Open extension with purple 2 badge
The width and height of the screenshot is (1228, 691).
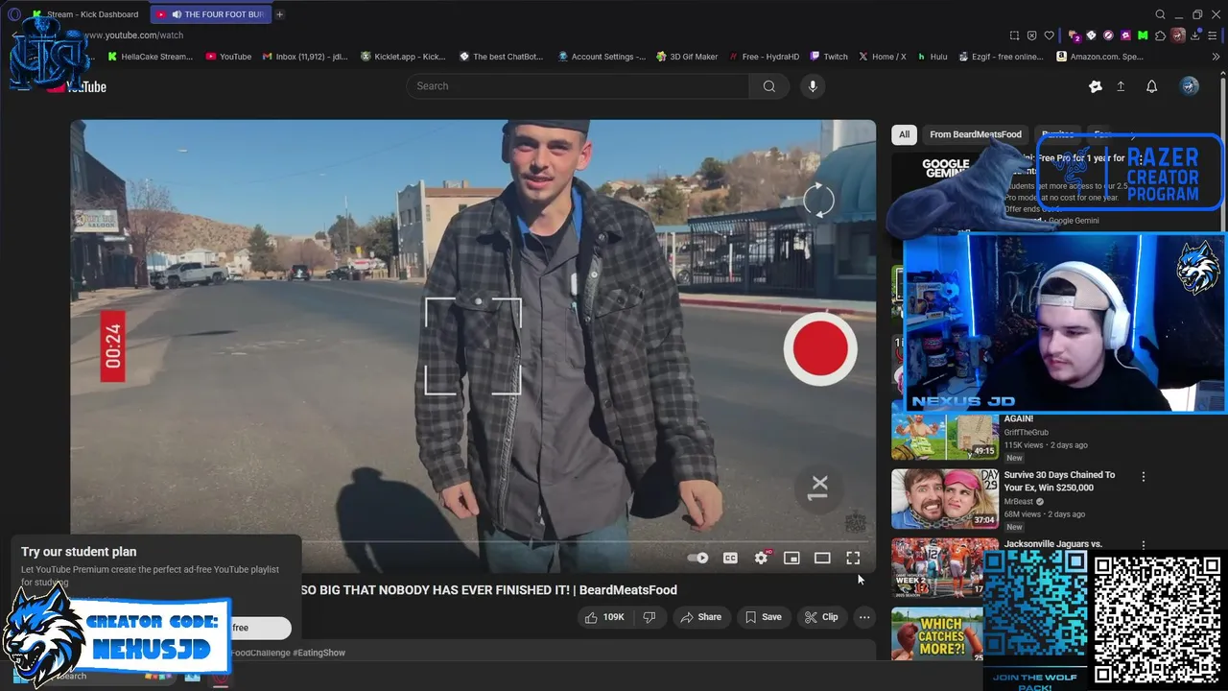1074,36
